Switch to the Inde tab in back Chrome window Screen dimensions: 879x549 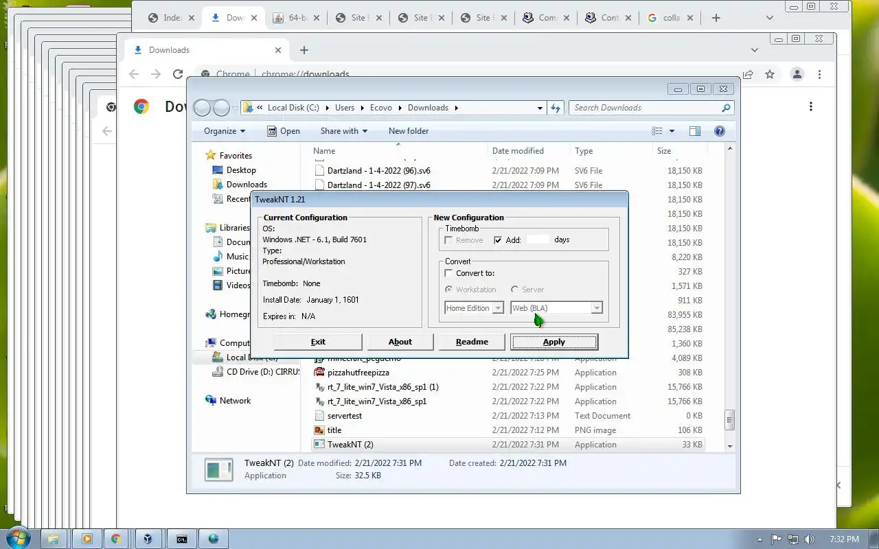(x=170, y=18)
